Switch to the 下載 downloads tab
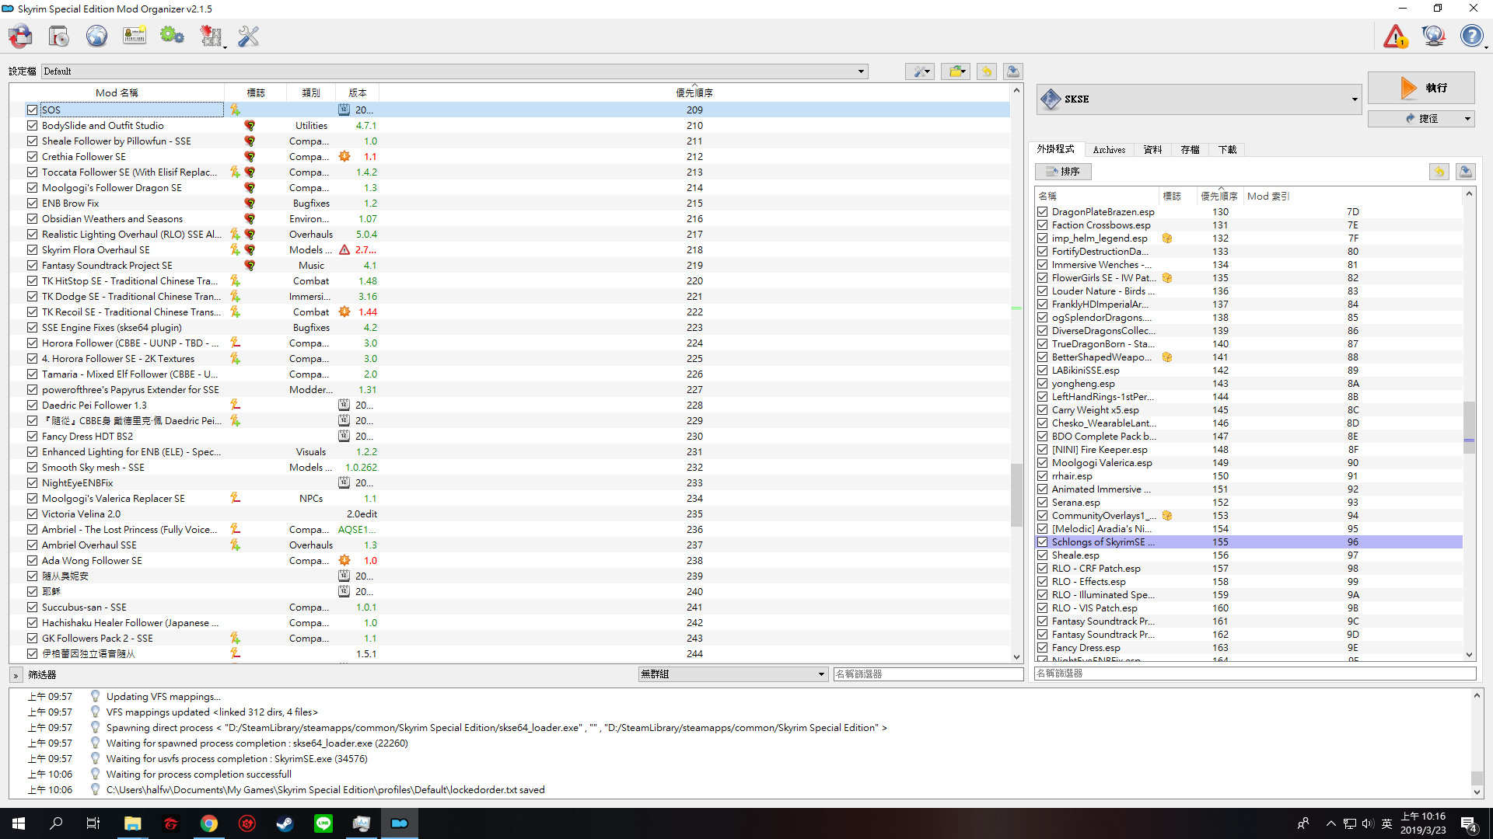Viewport: 1493px width, 839px height. [1227, 150]
